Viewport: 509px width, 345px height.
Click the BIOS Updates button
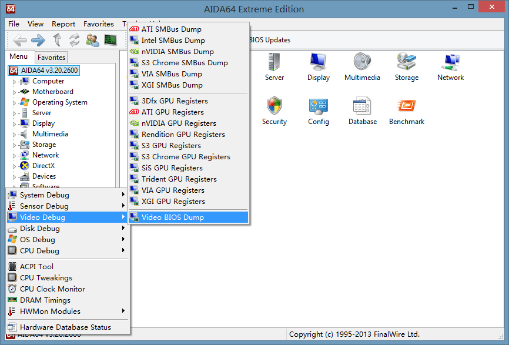(269, 40)
